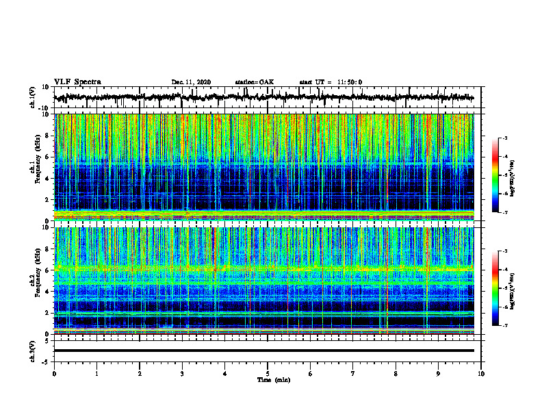
Task: Click the "station=GAK" header label
Action: [255, 82]
